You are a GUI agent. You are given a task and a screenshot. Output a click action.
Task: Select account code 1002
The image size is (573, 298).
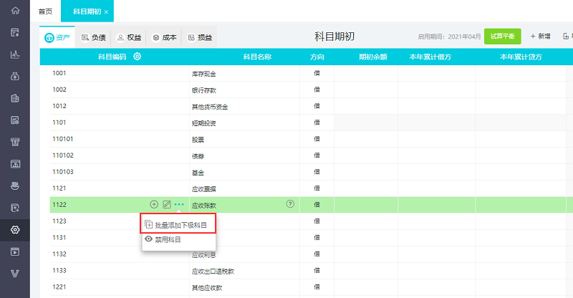(59, 90)
